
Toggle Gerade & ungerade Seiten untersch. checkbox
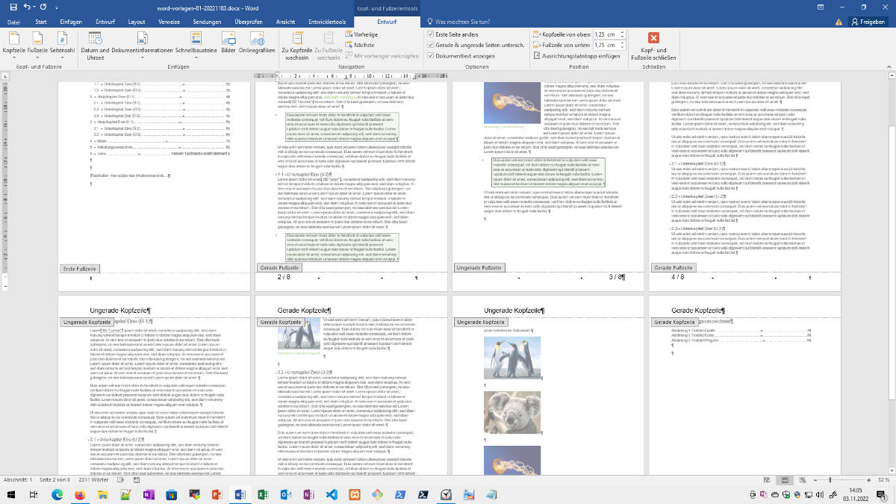[430, 45]
